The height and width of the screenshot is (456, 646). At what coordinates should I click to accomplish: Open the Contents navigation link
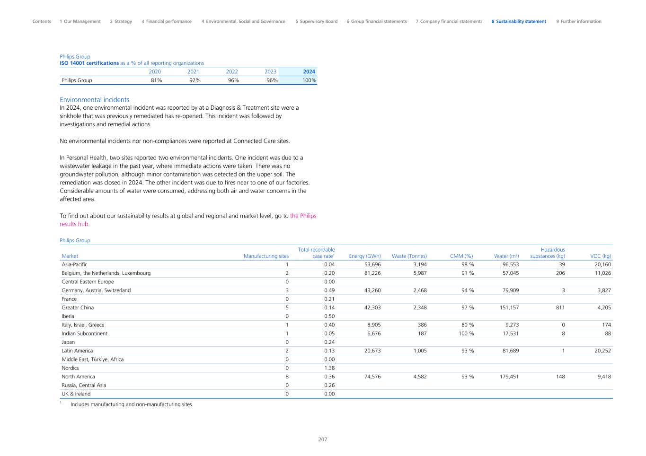(x=42, y=21)
